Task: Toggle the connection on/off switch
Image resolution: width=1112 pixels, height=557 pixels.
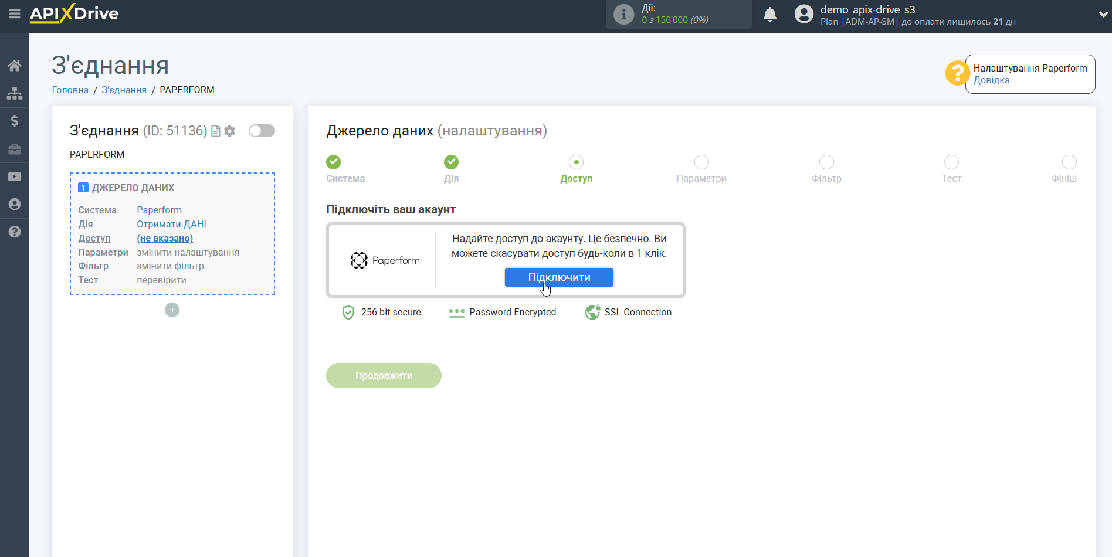Action: [x=262, y=131]
